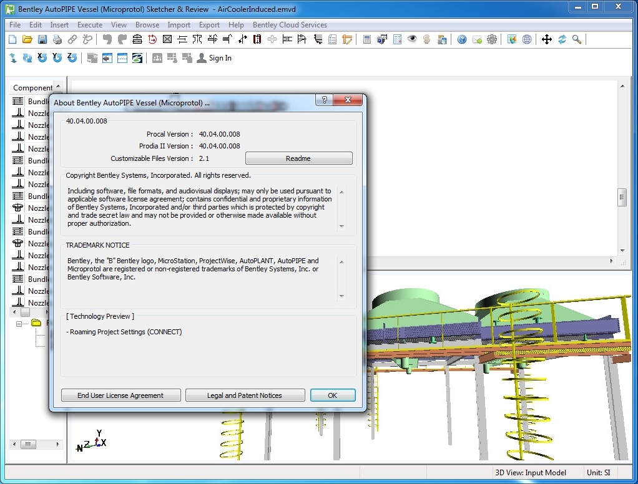Click the Print icon

57,39
